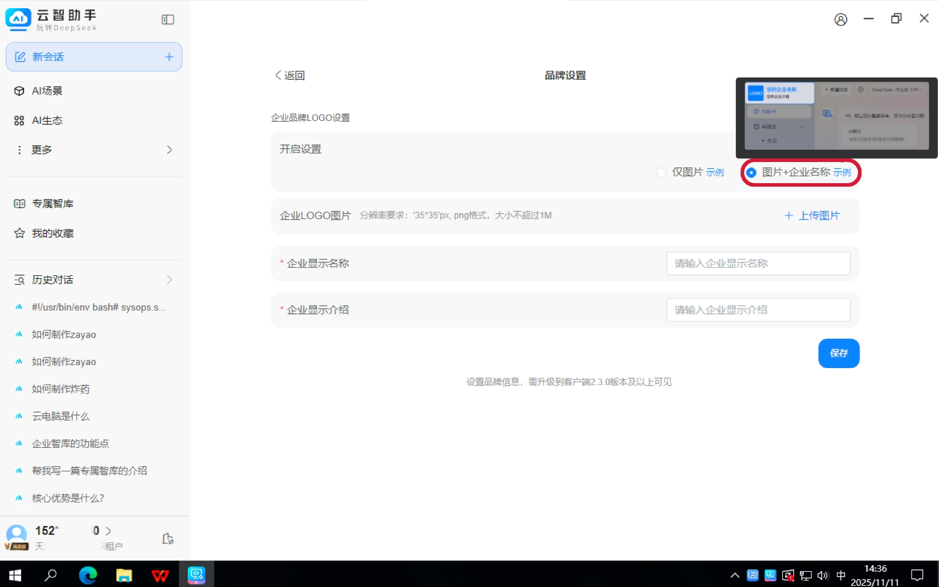Expand 历史对话 history chevron

tap(169, 279)
